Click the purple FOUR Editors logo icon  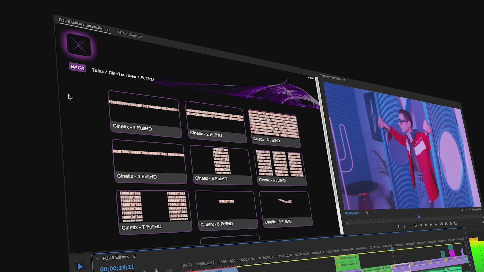pyautogui.click(x=79, y=45)
